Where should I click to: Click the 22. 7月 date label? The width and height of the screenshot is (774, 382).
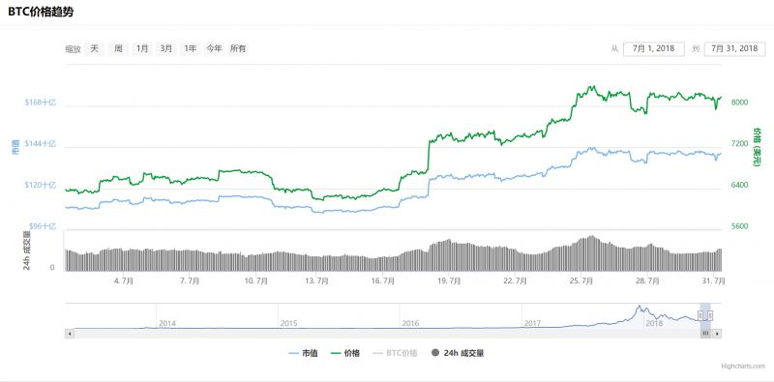coord(515,280)
